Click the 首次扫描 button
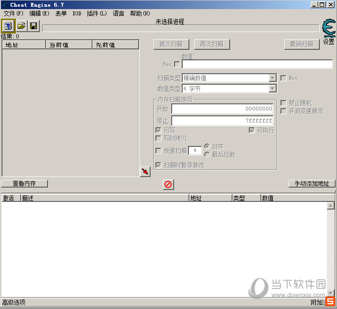Image resolution: width=337 pixels, height=309 pixels. click(171, 44)
